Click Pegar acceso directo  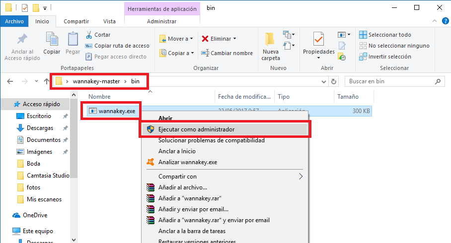click(116, 57)
